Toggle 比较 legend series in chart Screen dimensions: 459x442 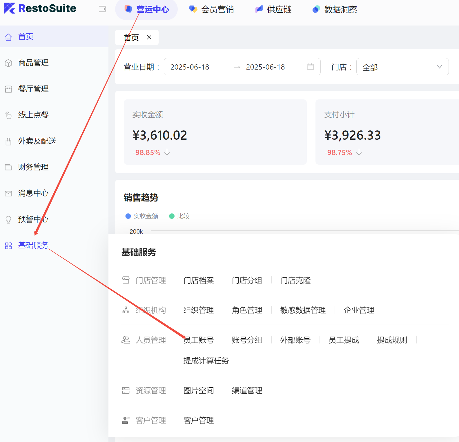pyautogui.click(x=179, y=216)
